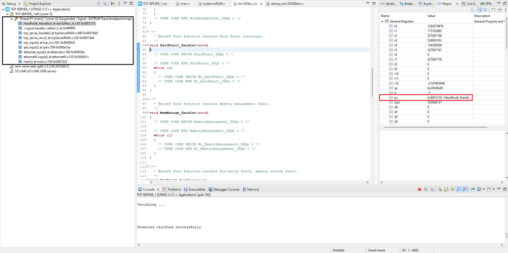Open the Registers view three-dot menu
The image size is (508, 253).
[x=506, y=10]
